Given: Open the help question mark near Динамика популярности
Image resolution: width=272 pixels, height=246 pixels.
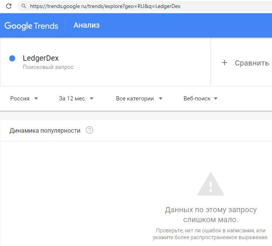Looking at the screenshot, I should [x=90, y=130].
